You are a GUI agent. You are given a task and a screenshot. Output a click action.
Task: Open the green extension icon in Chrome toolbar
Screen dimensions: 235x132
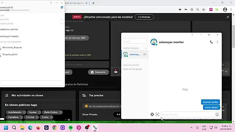[x=217, y=10]
